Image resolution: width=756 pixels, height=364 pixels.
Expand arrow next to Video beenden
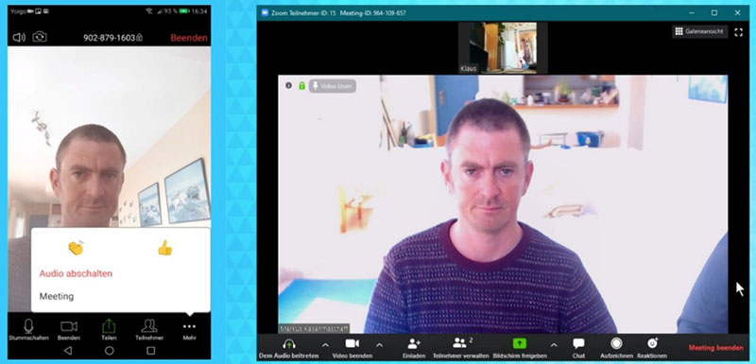[380, 345]
